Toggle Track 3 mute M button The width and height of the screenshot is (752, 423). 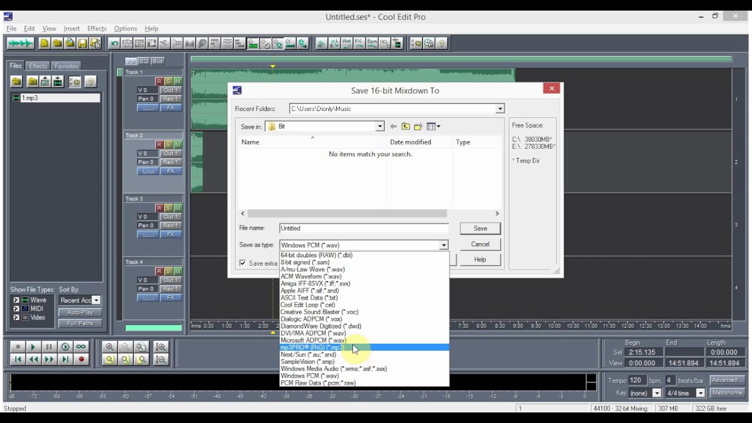[x=177, y=208]
